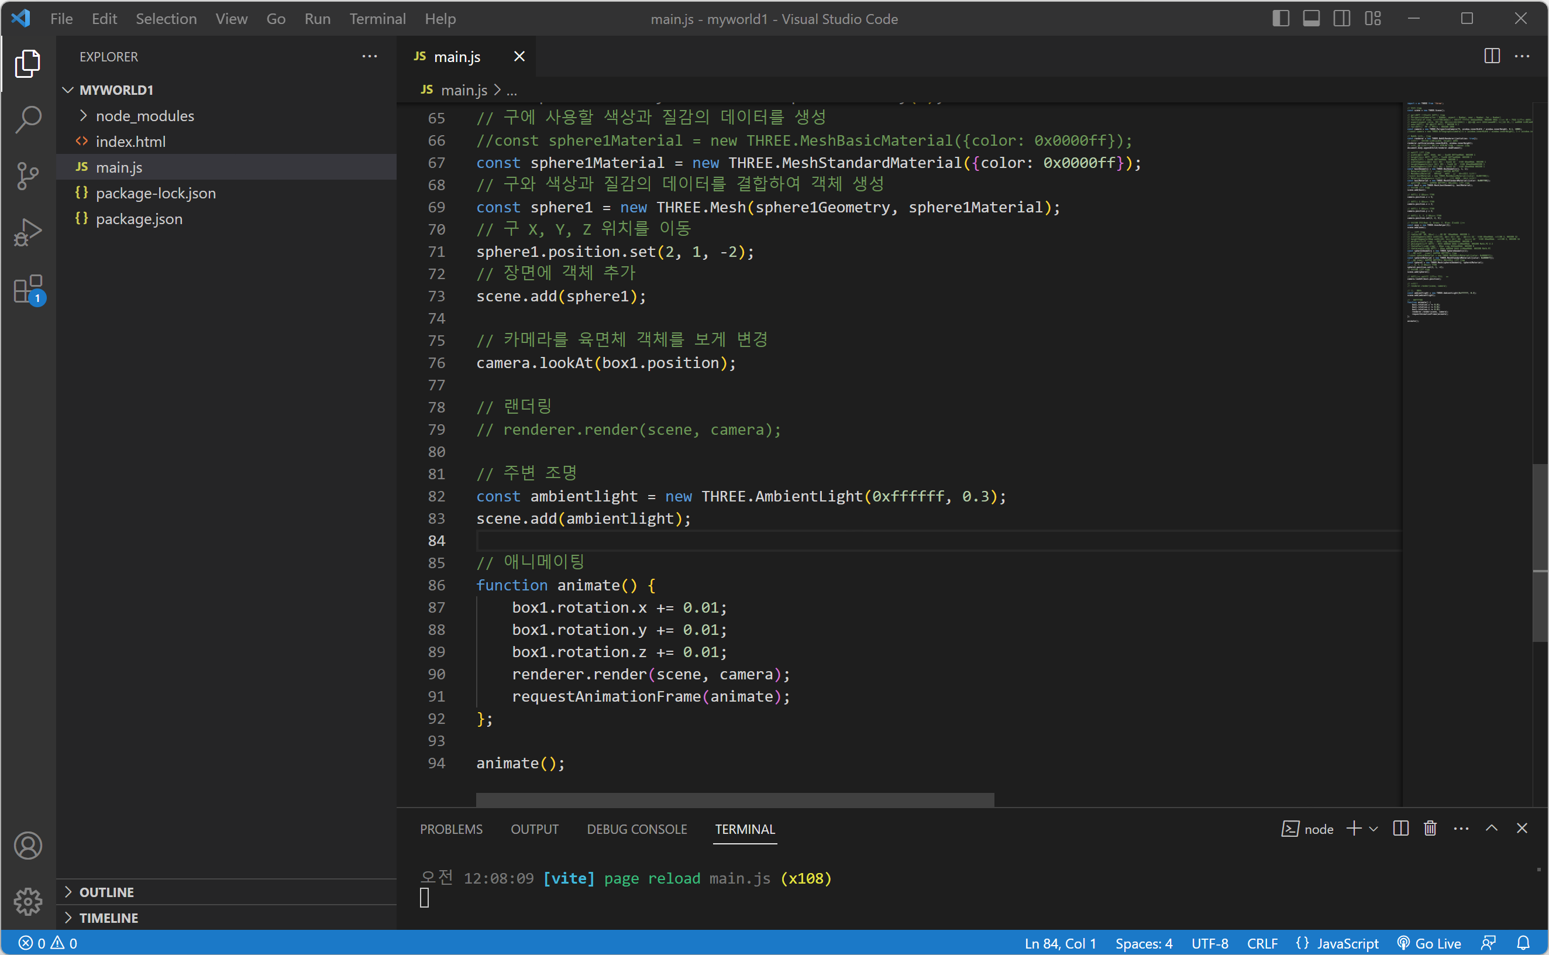Open Run and Debug view

pos(27,232)
